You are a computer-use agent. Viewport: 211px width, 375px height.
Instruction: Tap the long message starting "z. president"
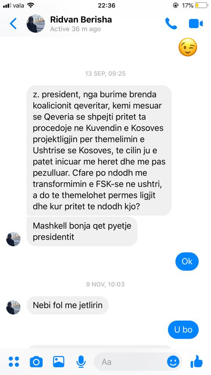tap(99, 150)
